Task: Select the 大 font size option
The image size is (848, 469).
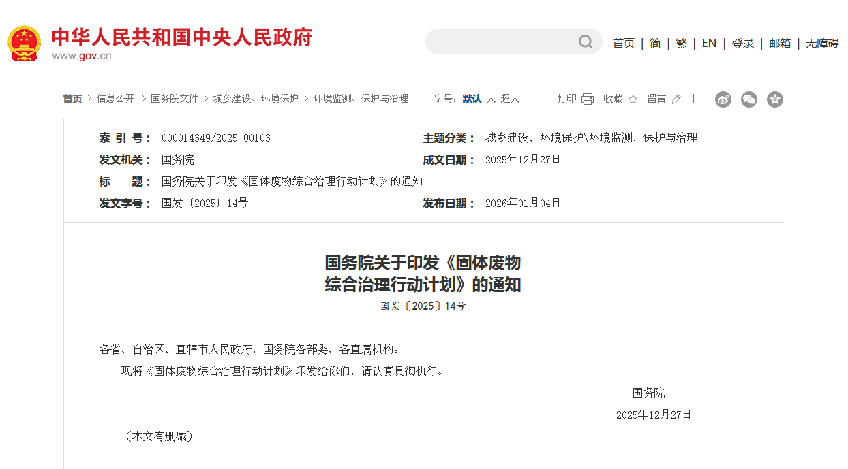Action: tap(491, 99)
